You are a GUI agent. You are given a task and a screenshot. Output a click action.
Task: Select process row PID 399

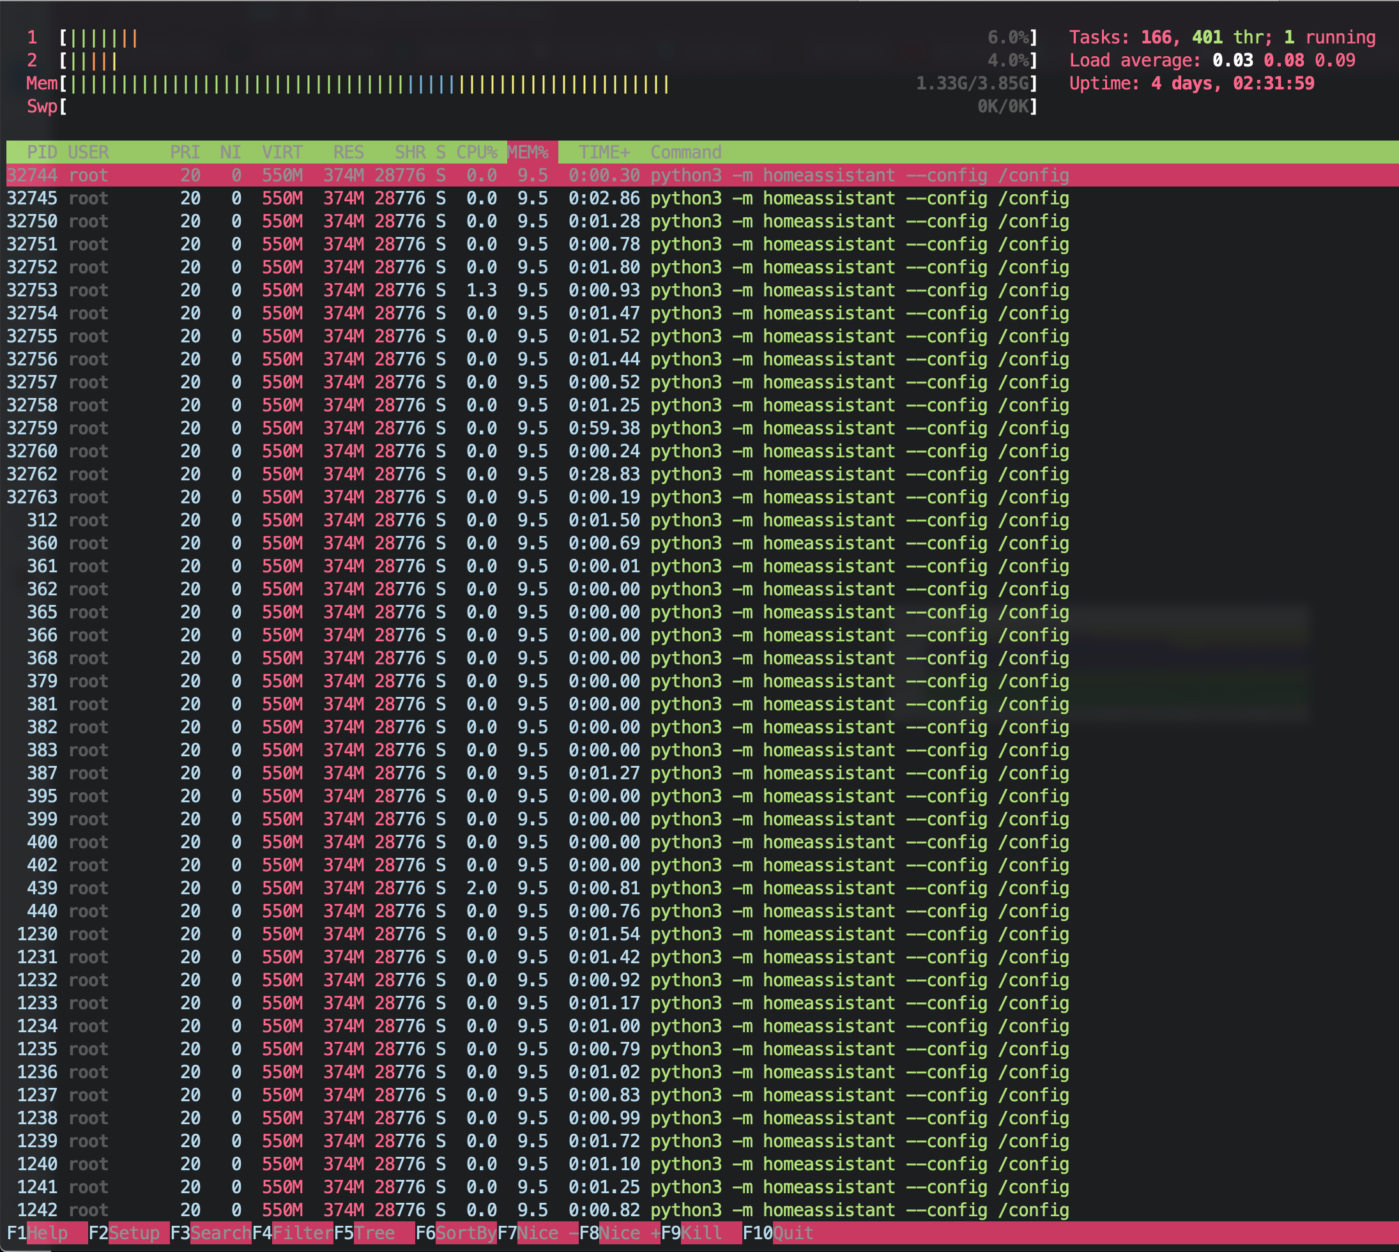(702, 820)
